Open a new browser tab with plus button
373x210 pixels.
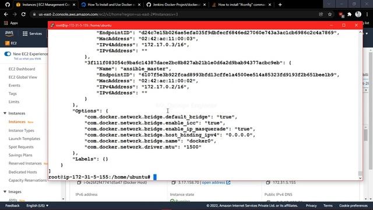click(x=280, y=5)
